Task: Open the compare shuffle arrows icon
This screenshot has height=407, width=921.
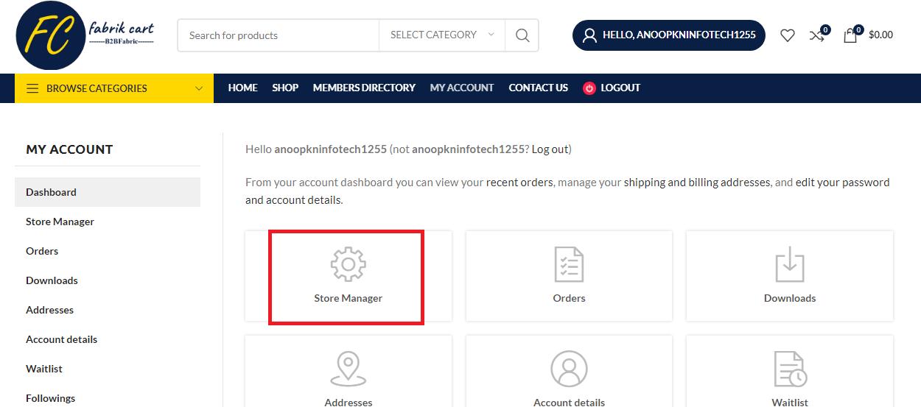Action: tap(818, 35)
